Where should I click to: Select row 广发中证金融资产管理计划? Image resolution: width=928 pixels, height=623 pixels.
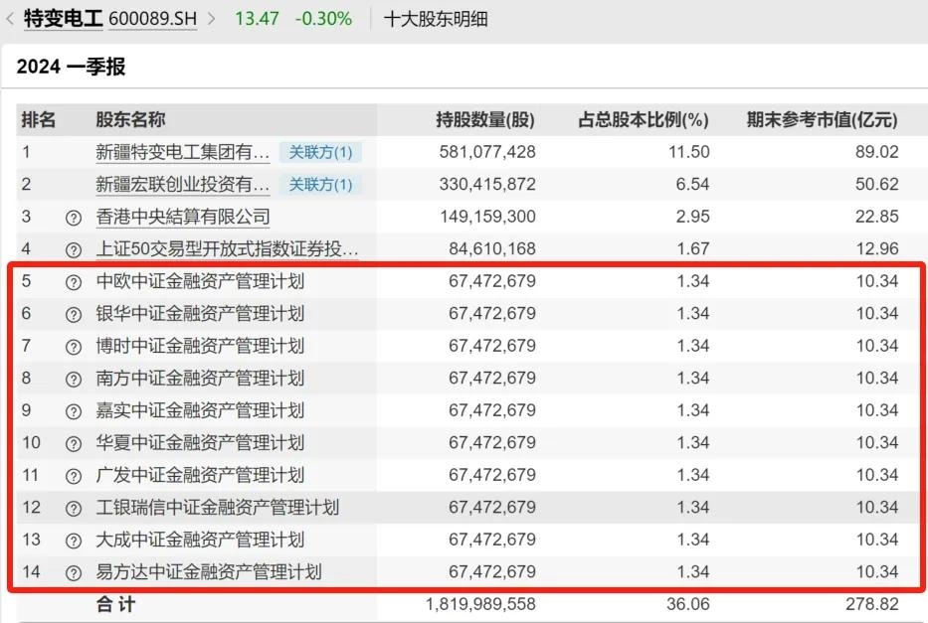tap(467, 475)
